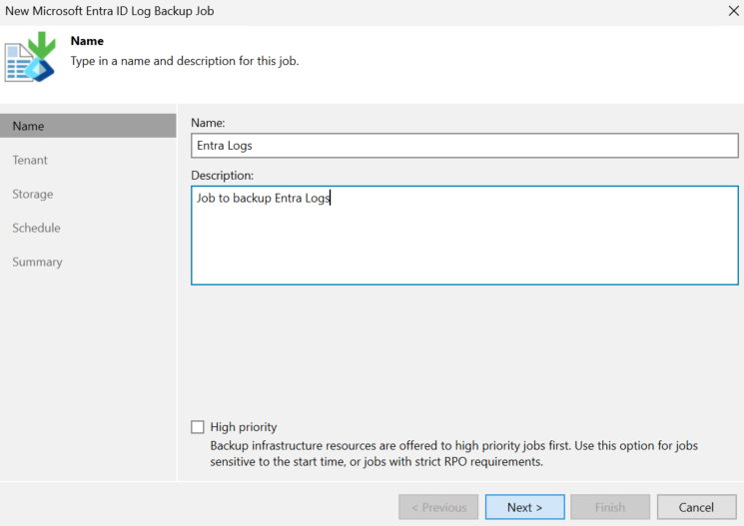Click the disabled Previous button

coord(438,507)
